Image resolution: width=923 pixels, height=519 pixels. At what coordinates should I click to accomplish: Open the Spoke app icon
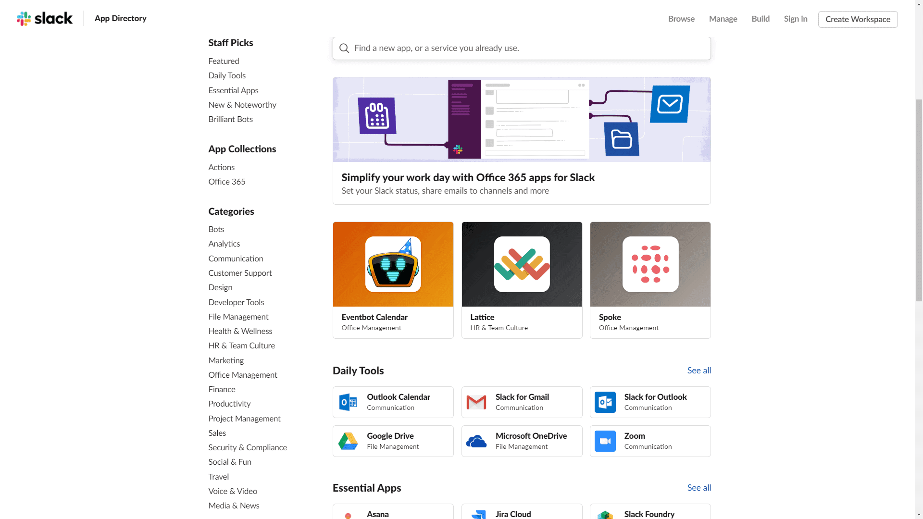[x=650, y=264]
